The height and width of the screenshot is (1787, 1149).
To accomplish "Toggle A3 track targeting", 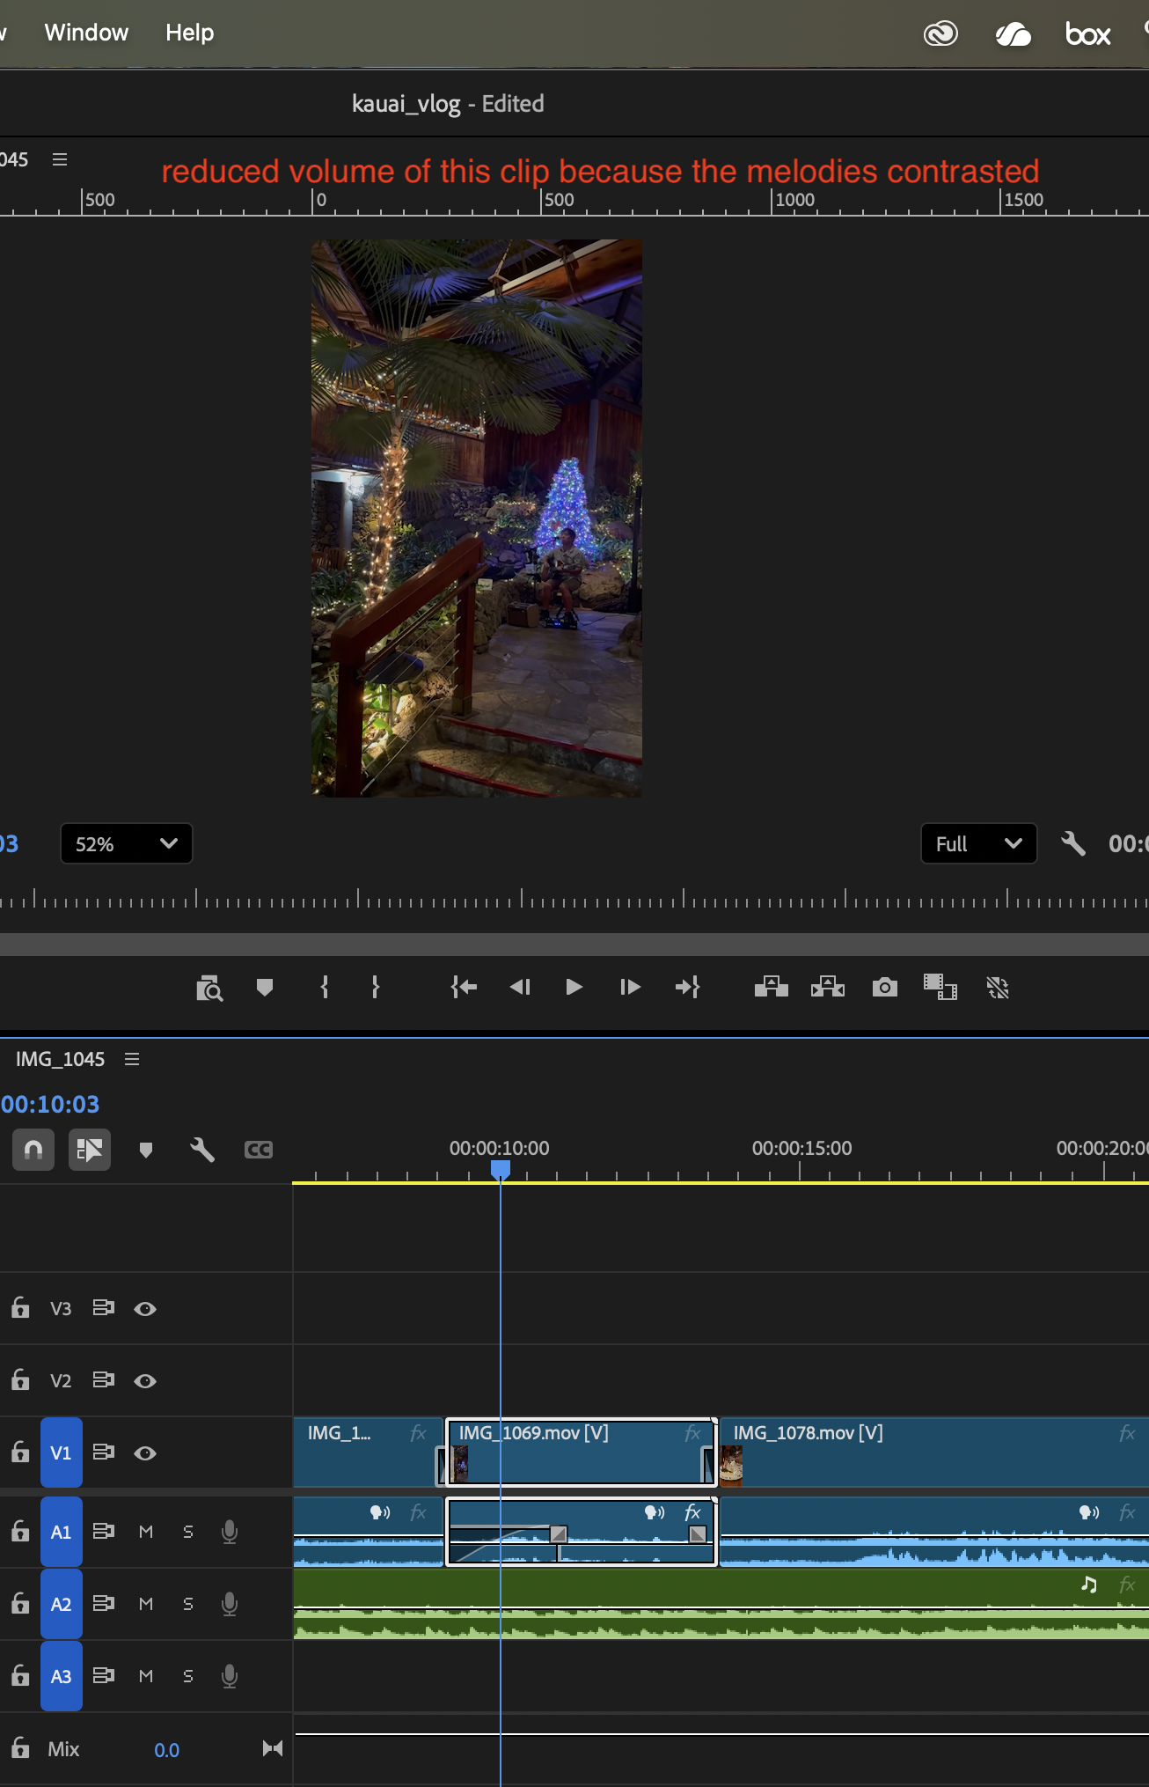I will click(62, 1676).
